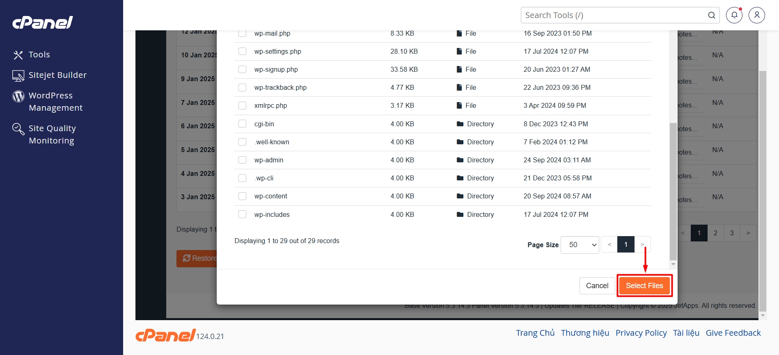Click the cPanel logo in sidebar
The image size is (779, 355).
pyautogui.click(x=43, y=23)
